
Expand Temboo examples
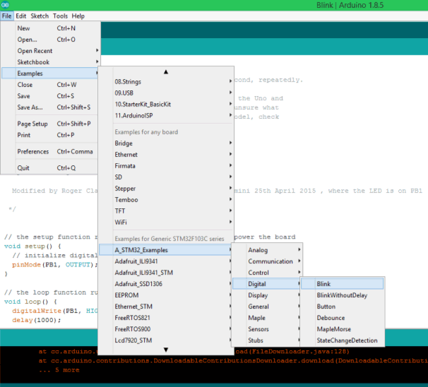[x=166, y=200]
